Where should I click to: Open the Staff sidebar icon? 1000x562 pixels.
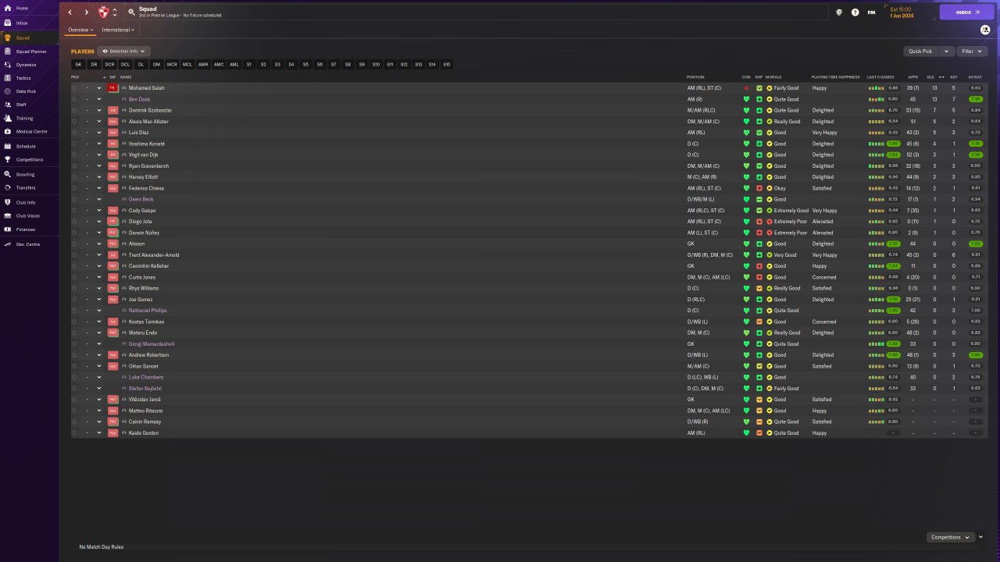coord(7,105)
